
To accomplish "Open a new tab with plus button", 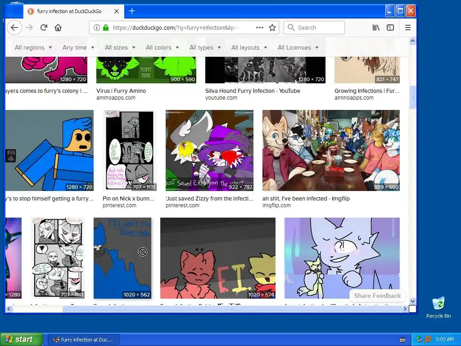I will coord(132,11).
